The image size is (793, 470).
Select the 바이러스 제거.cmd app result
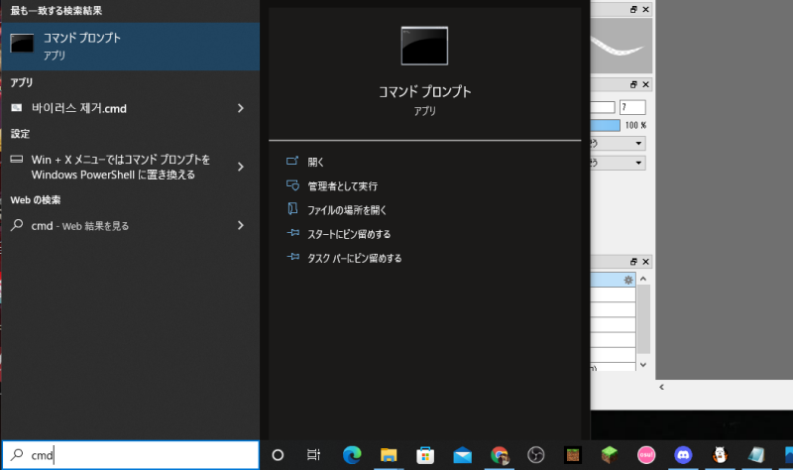tap(114, 108)
